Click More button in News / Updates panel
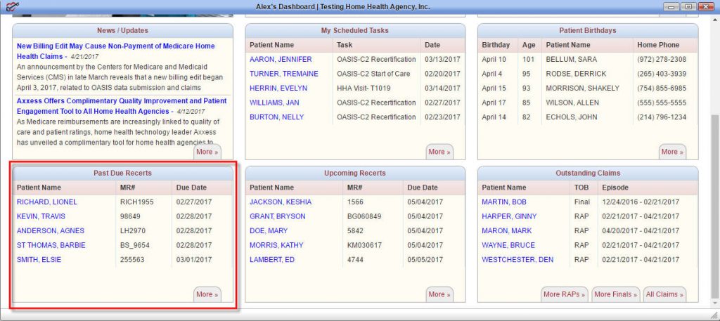The height and width of the screenshot is (321, 720). click(x=207, y=152)
